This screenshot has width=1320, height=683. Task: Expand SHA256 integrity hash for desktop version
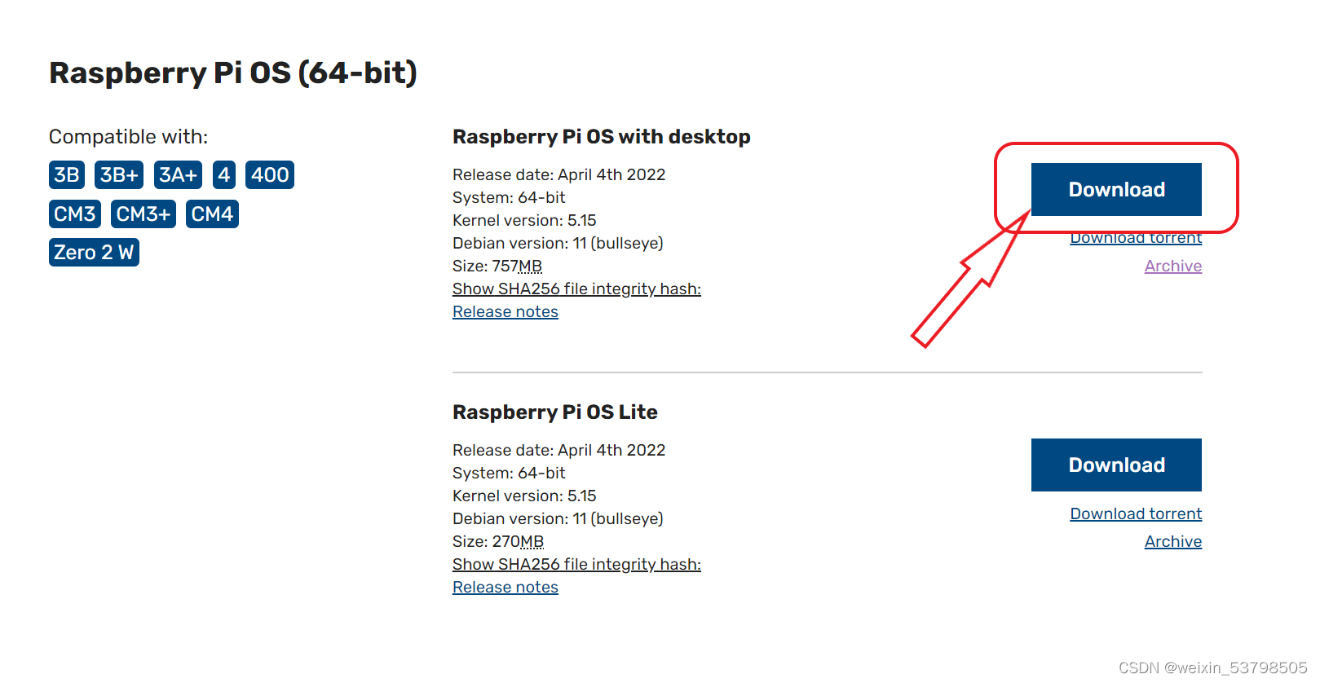point(576,289)
